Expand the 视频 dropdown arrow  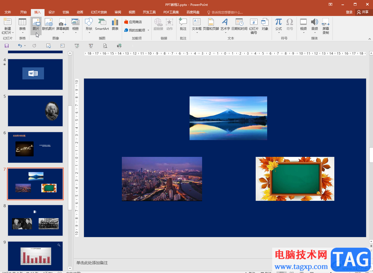[304, 33]
